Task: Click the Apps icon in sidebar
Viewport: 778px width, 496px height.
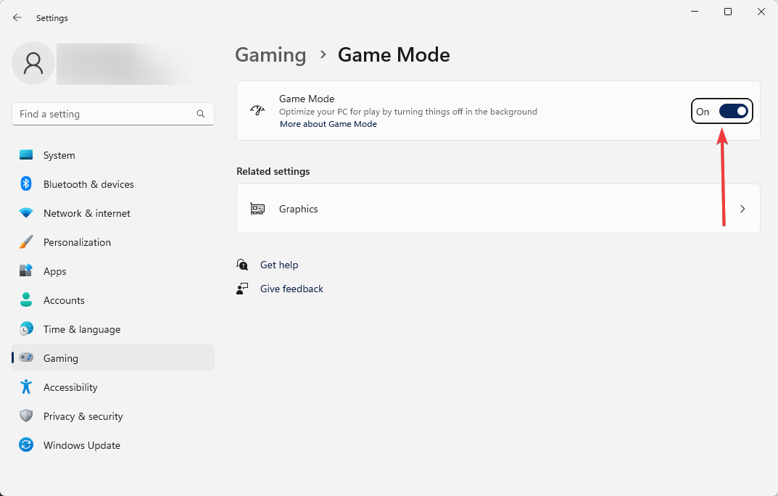Action: pos(26,271)
